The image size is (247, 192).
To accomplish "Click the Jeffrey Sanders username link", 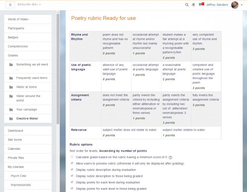I will tap(217, 5).
